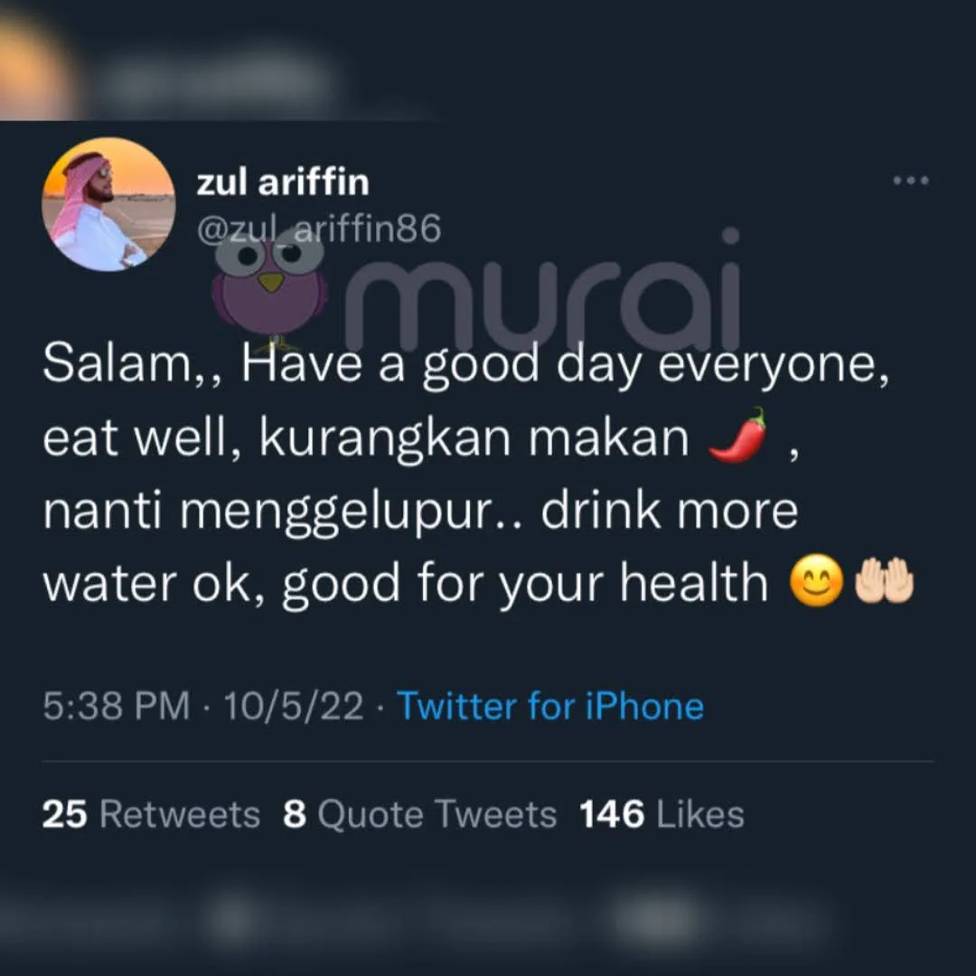
Task: Click the open hands emoji
Action: pos(885,580)
